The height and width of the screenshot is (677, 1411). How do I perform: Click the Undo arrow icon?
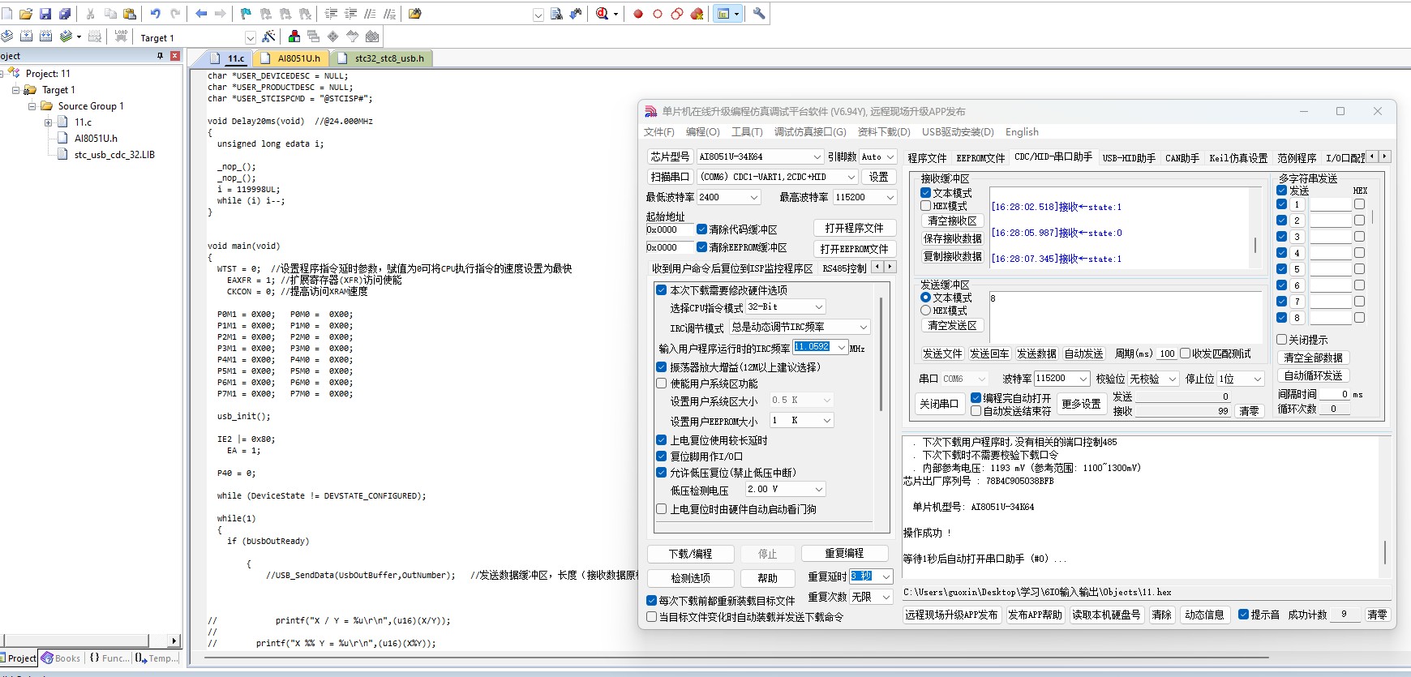tap(155, 14)
